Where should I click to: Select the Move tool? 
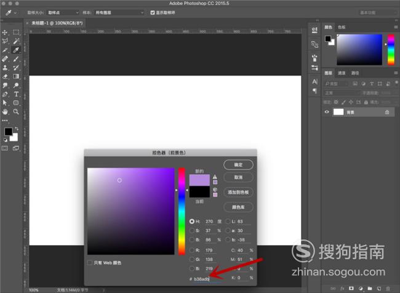click(5, 32)
